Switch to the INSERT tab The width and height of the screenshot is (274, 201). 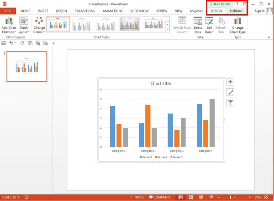coord(43,11)
